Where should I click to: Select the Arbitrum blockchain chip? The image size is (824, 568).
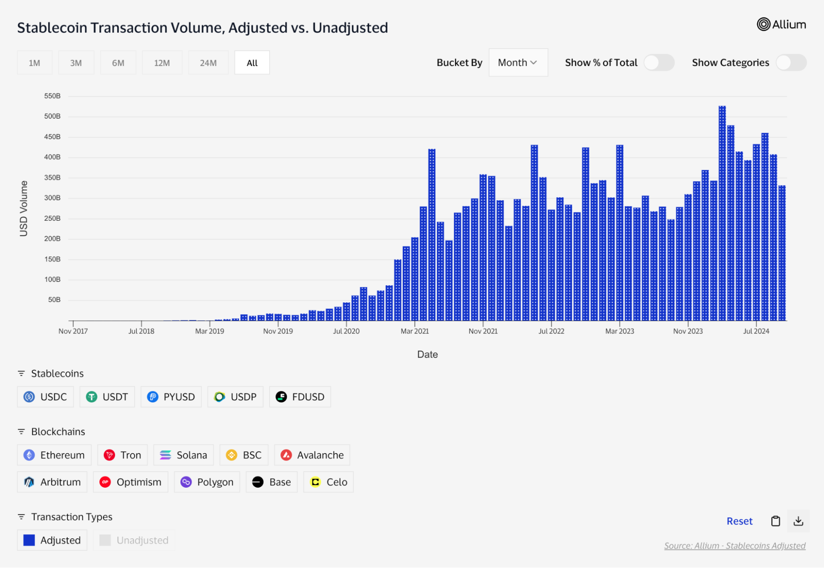coord(52,482)
